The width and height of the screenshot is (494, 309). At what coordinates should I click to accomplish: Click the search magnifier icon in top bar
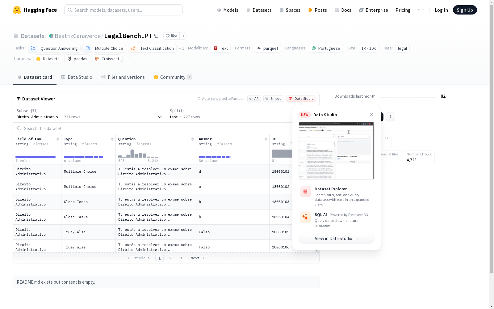tap(70, 10)
